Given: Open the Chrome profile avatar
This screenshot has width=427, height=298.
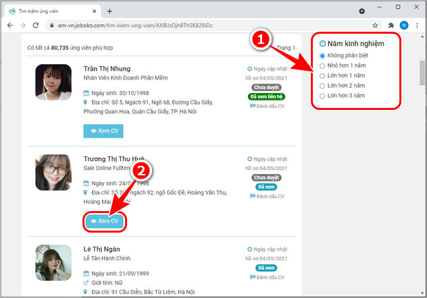Looking at the screenshot, I should click(403, 25).
